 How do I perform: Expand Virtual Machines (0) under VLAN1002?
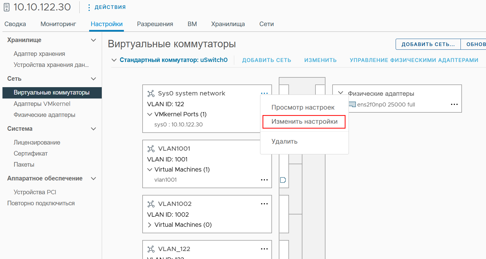pyautogui.click(x=150, y=225)
